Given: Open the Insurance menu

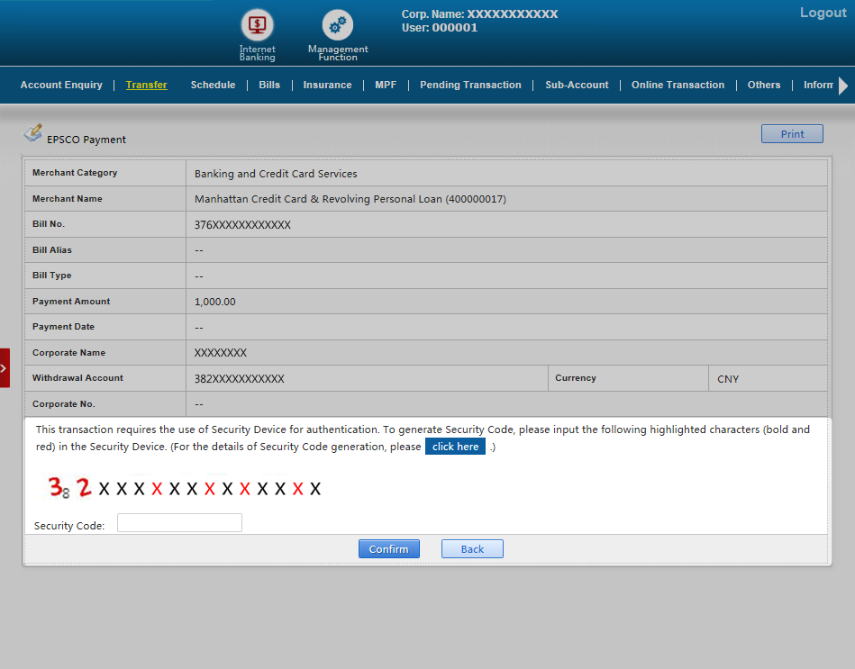Looking at the screenshot, I should [327, 85].
